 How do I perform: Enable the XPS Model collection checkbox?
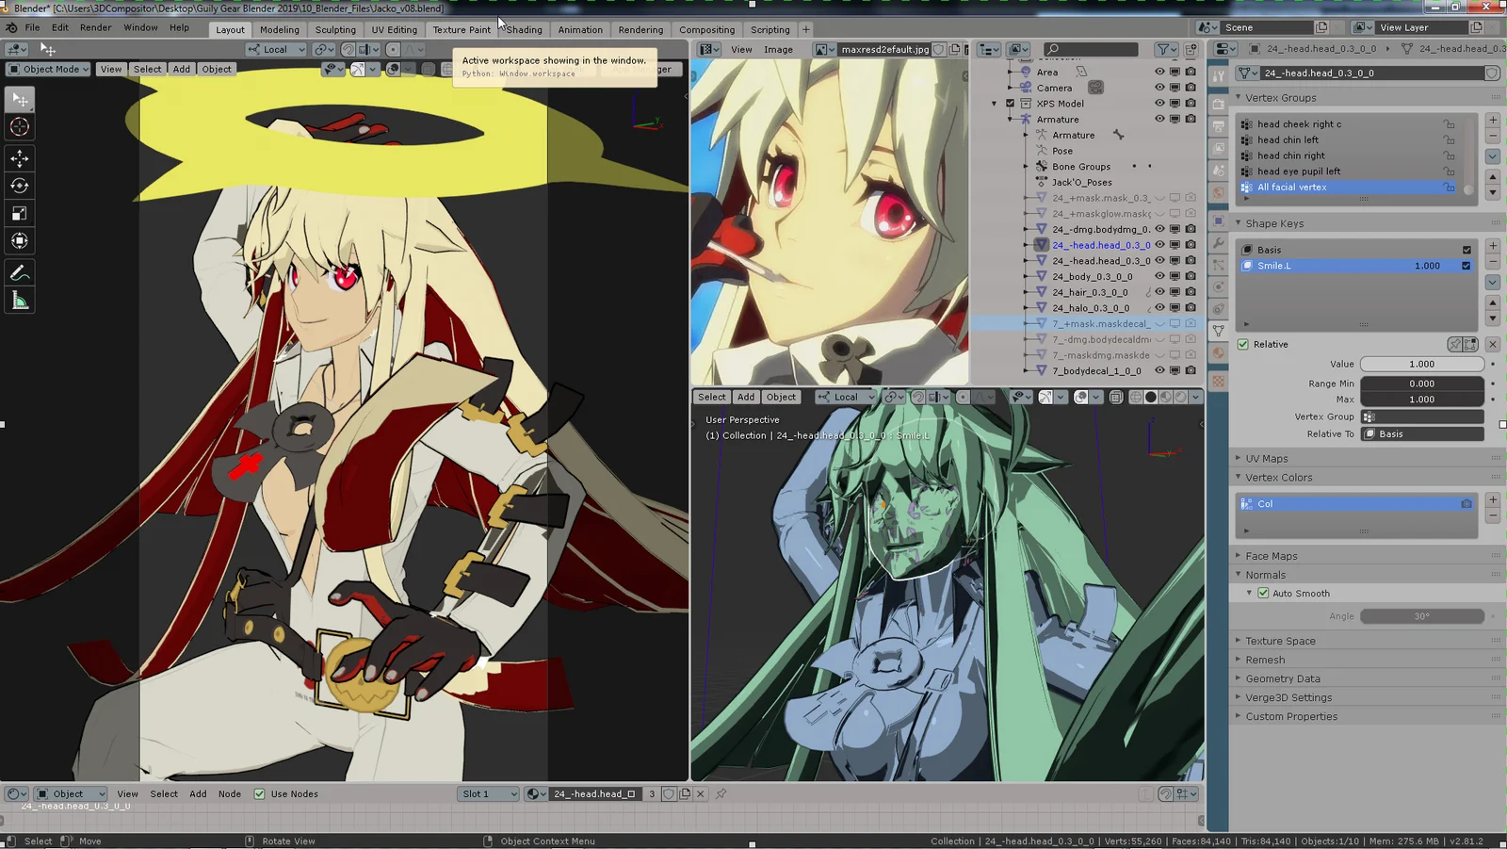click(x=1011, y=103)
